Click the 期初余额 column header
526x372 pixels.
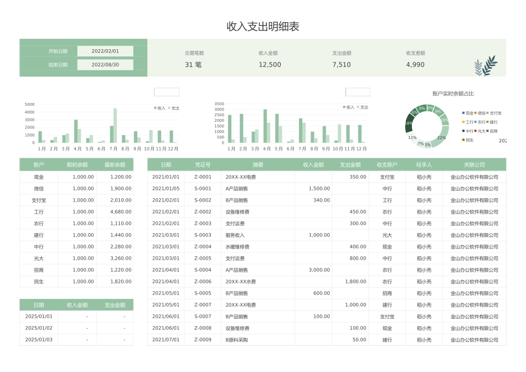pos(77,165)
